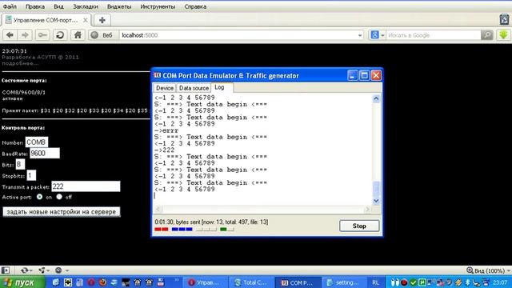
Task: Open the Инструменты menu
Action: [x=158, y=6]
